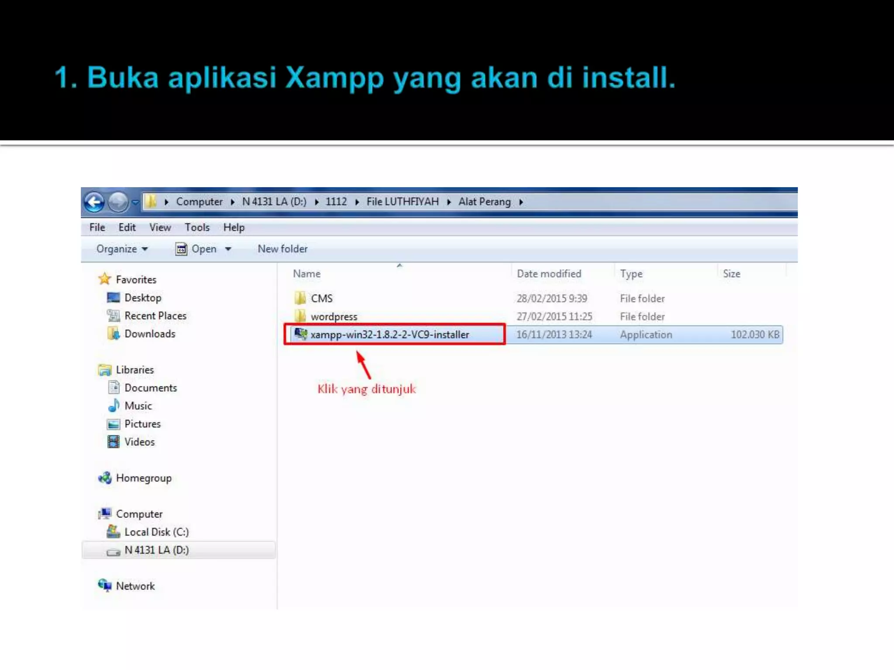Click the Homegroup icon in sidebar

click(105, 478)
